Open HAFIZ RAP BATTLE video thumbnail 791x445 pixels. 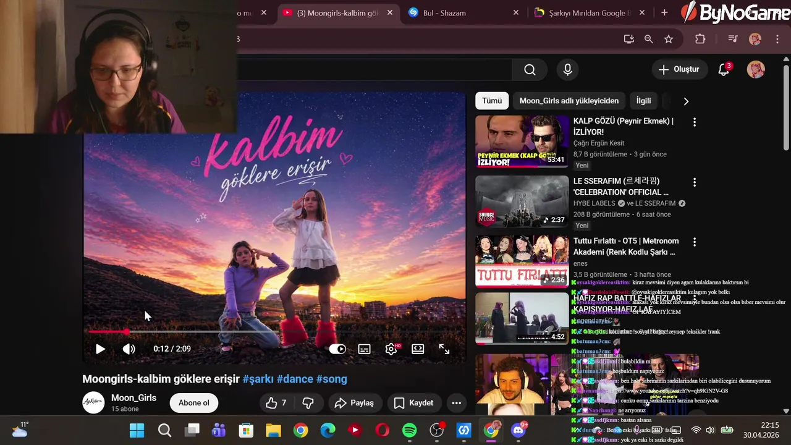pyautogui.click(x=522, y=318)
